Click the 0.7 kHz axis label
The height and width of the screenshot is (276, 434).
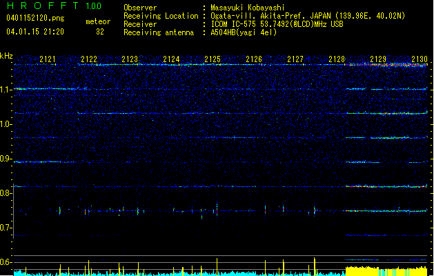(6, 228)
